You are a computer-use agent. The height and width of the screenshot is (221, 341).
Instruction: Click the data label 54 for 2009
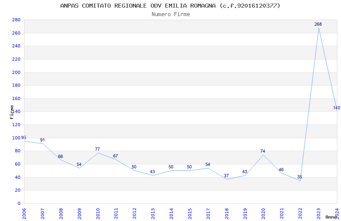(79, 164)
